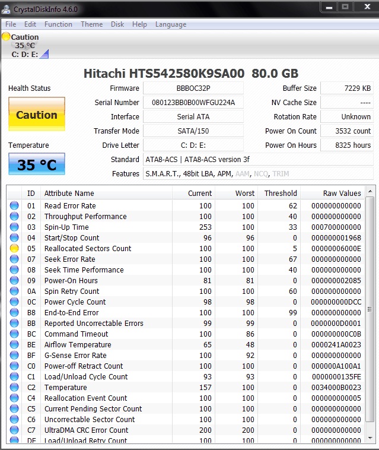
Task: Select the yellow Caution disk status orb at top
Action: click(6, 36)
